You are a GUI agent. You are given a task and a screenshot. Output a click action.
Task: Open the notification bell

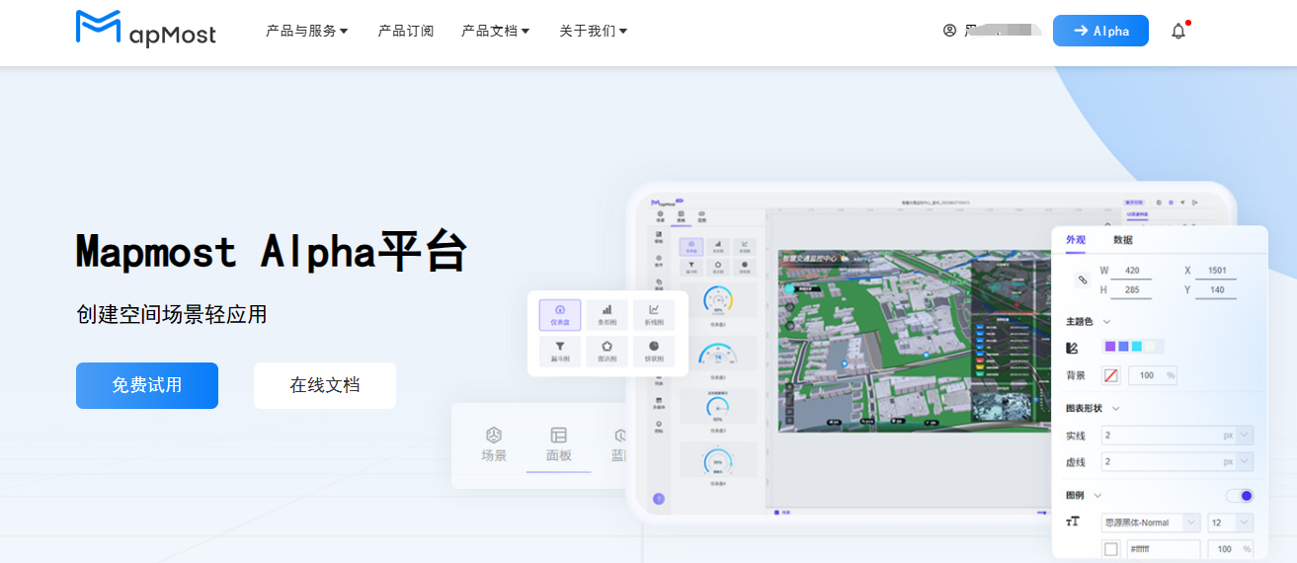(1178, 31)
